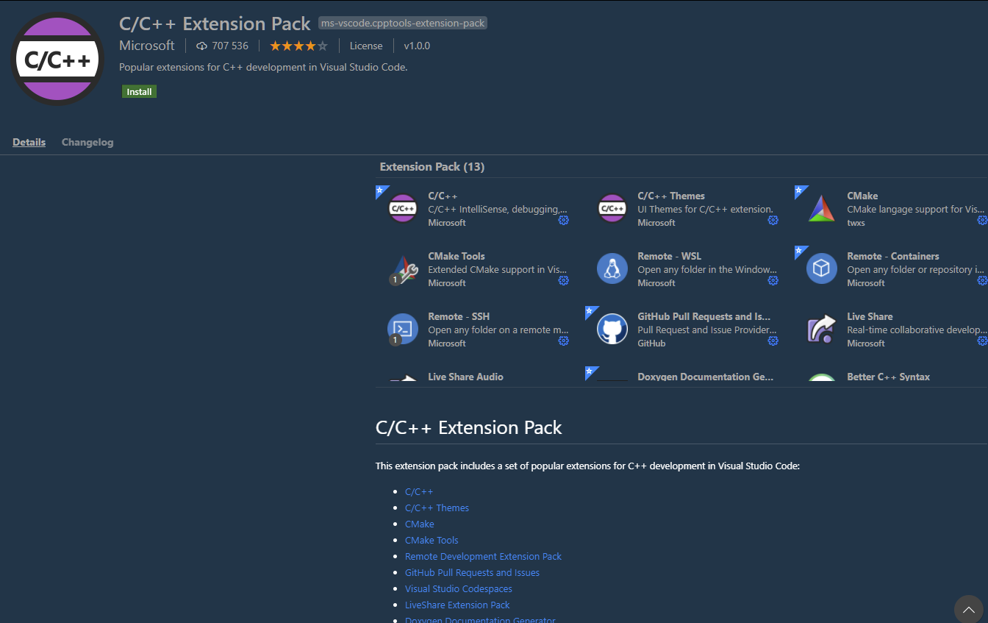Click the v1.0.0 version label
988x623 pixels.
pos(417,46)
